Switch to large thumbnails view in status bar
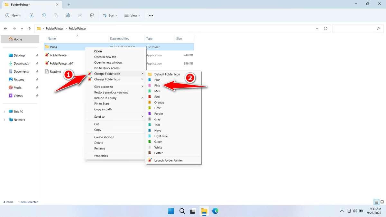The height and width of the screenshot is (217, 386). click(381, 202)
